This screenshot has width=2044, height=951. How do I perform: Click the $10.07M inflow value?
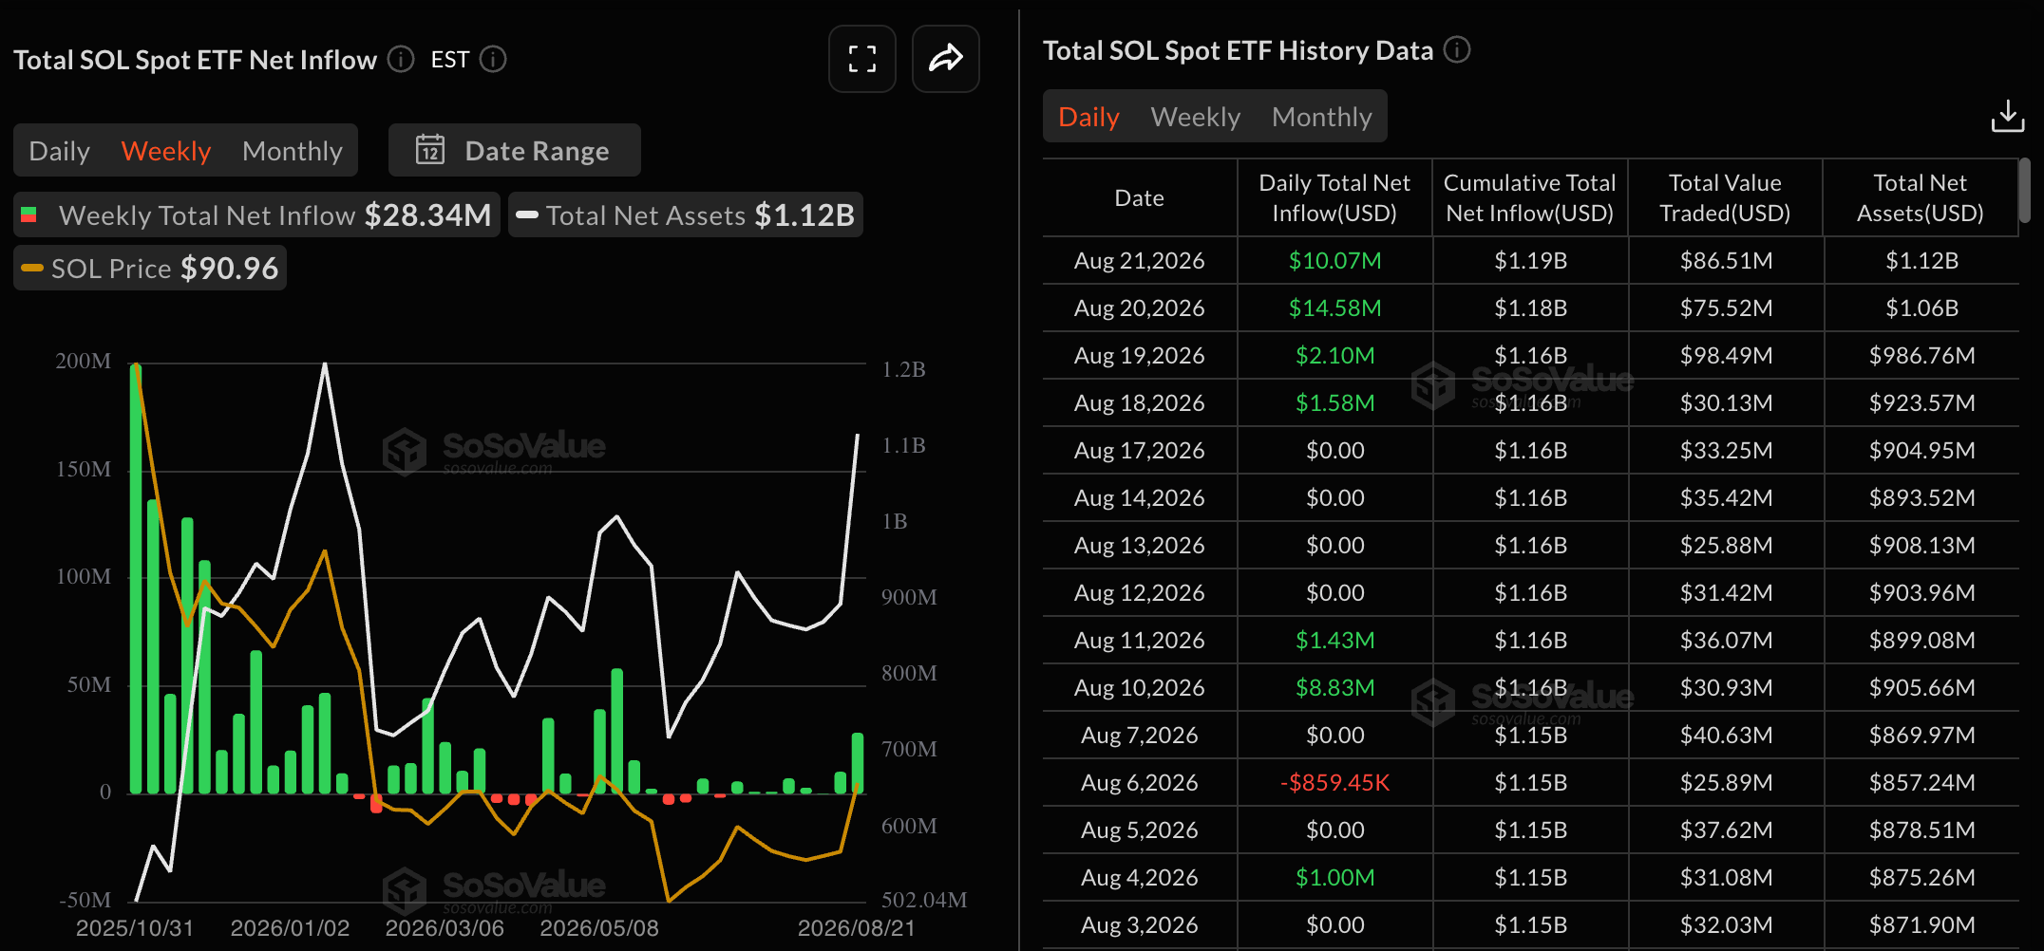1334,260
